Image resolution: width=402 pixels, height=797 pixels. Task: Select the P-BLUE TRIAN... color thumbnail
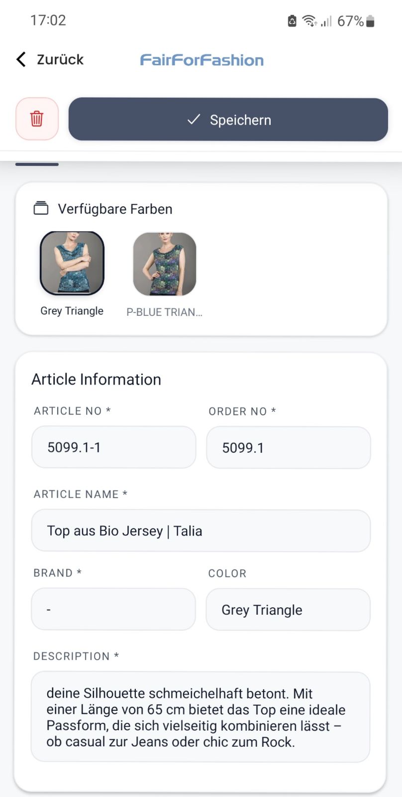tap(165, 264)
